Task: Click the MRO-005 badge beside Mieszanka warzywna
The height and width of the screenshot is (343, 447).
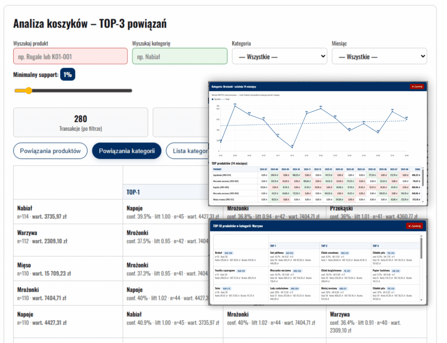Action: [x=296, y=271]
